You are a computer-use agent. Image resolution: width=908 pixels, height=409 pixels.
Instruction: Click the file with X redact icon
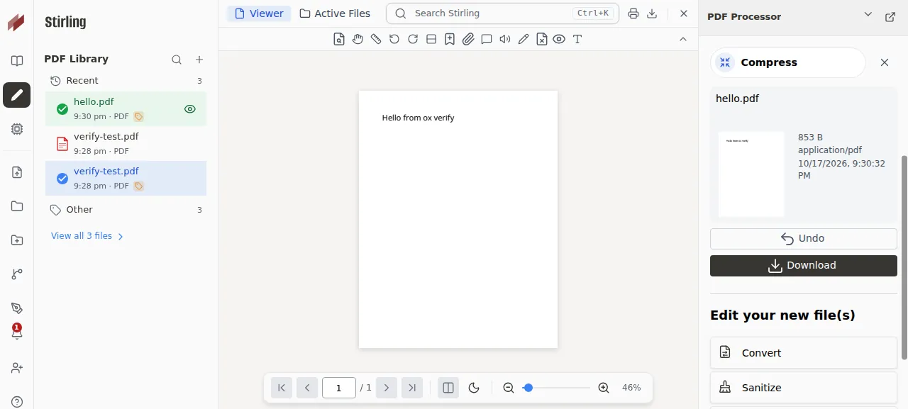pyautogui.click(x=542, y=39)
